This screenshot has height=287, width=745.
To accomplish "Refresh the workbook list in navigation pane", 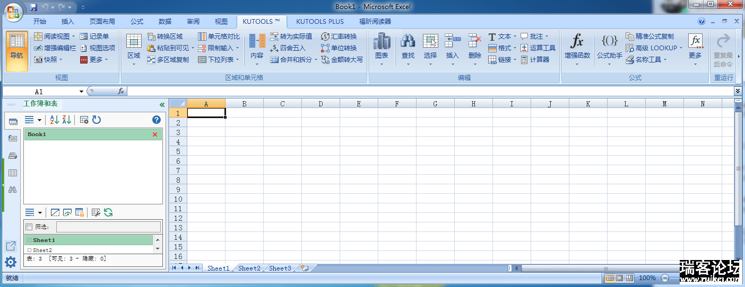I will [97, 120].
